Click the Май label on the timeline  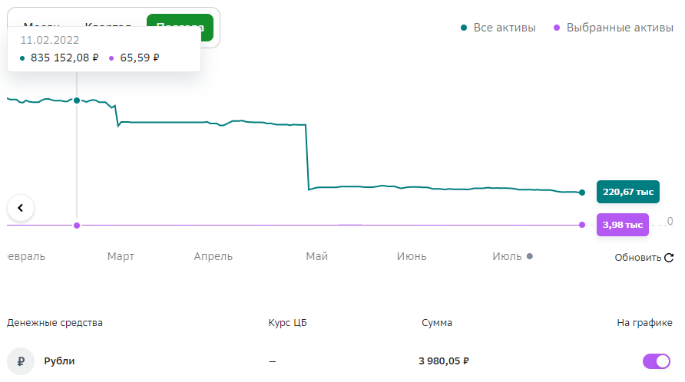(x=316, y=256)
